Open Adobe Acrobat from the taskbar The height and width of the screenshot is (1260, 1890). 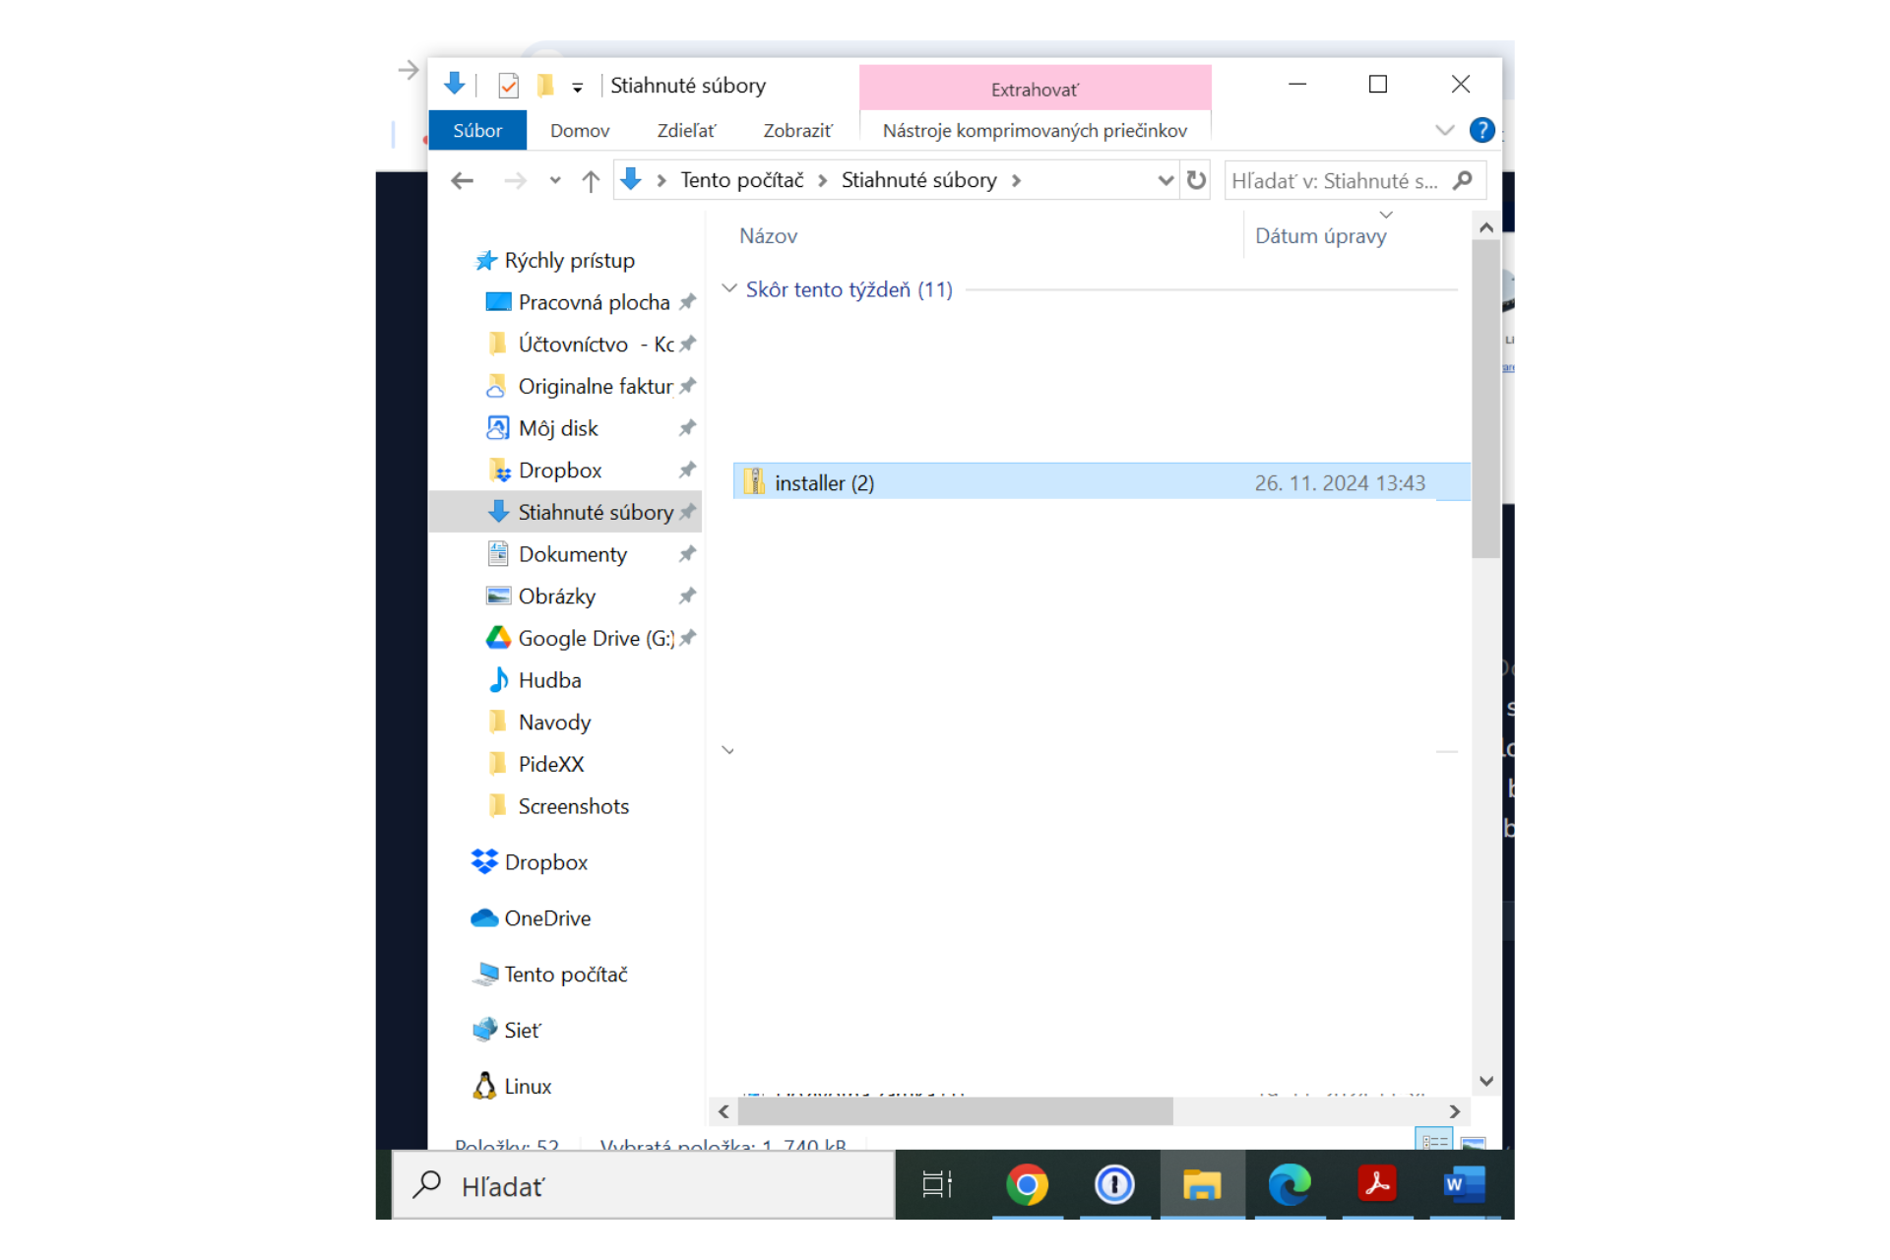tap(1376, 1184)
